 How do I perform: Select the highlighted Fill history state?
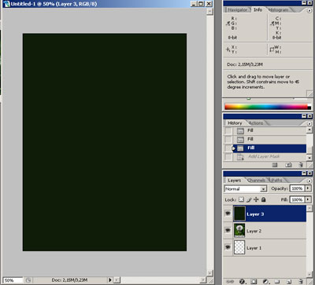tap(269, 148)
